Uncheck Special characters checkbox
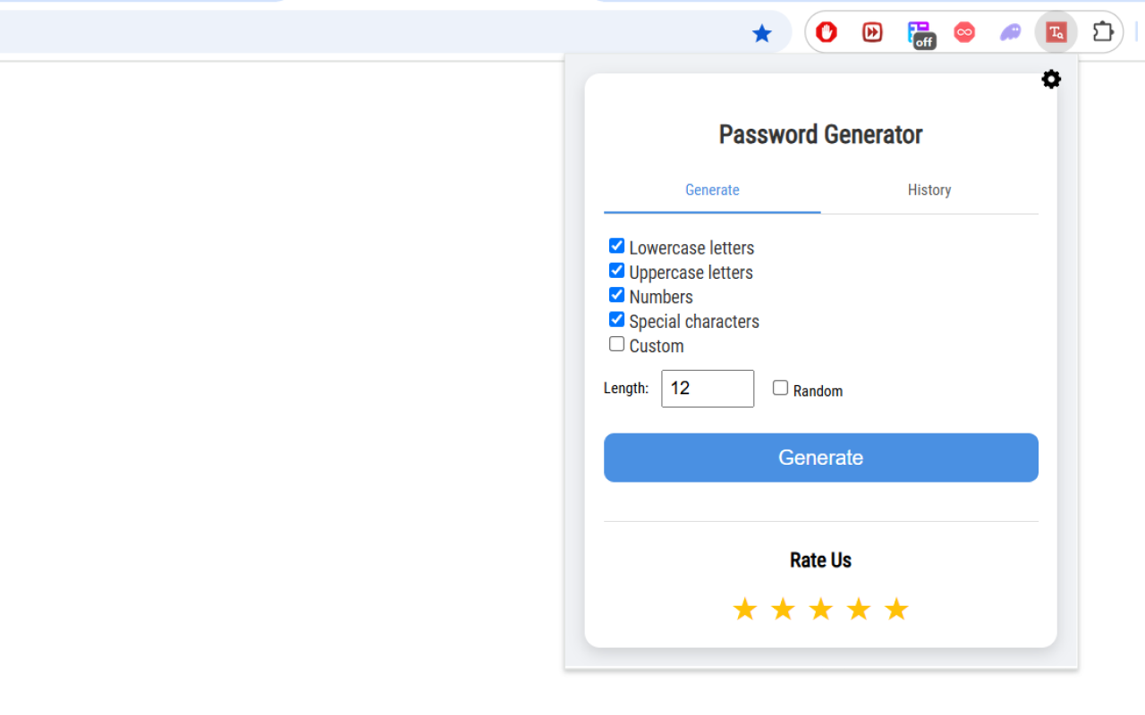Image resolution: width=1145 pixels, height=715 pixels. coord(616,319)
